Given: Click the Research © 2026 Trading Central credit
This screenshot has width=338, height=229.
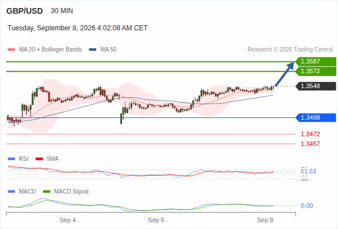Looking at the screenshot, I should tap(290, 50).
